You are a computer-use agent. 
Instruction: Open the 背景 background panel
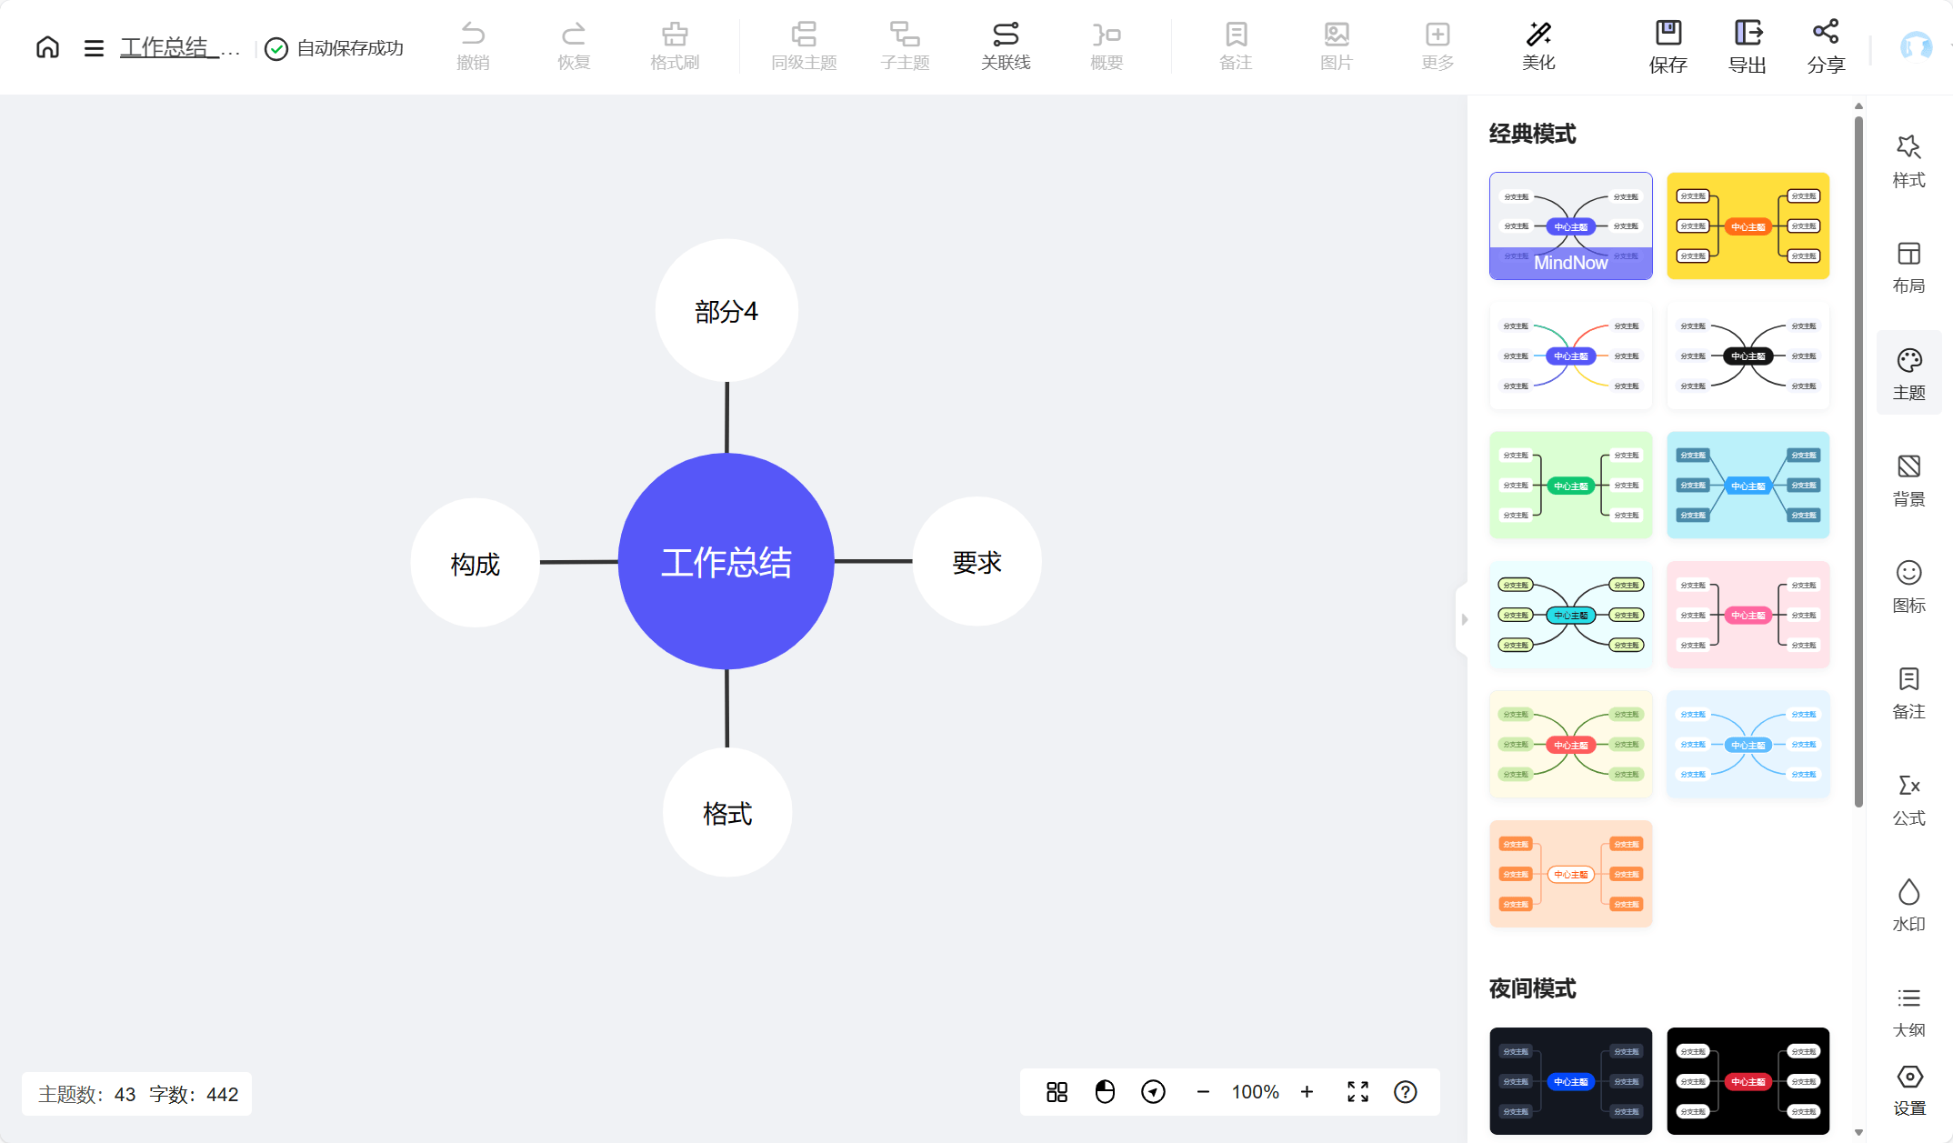point(1908,480)
